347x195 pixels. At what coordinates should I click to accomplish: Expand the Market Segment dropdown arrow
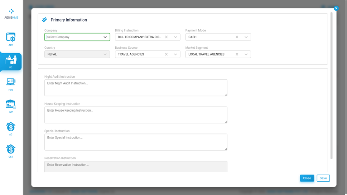[246, 54]
